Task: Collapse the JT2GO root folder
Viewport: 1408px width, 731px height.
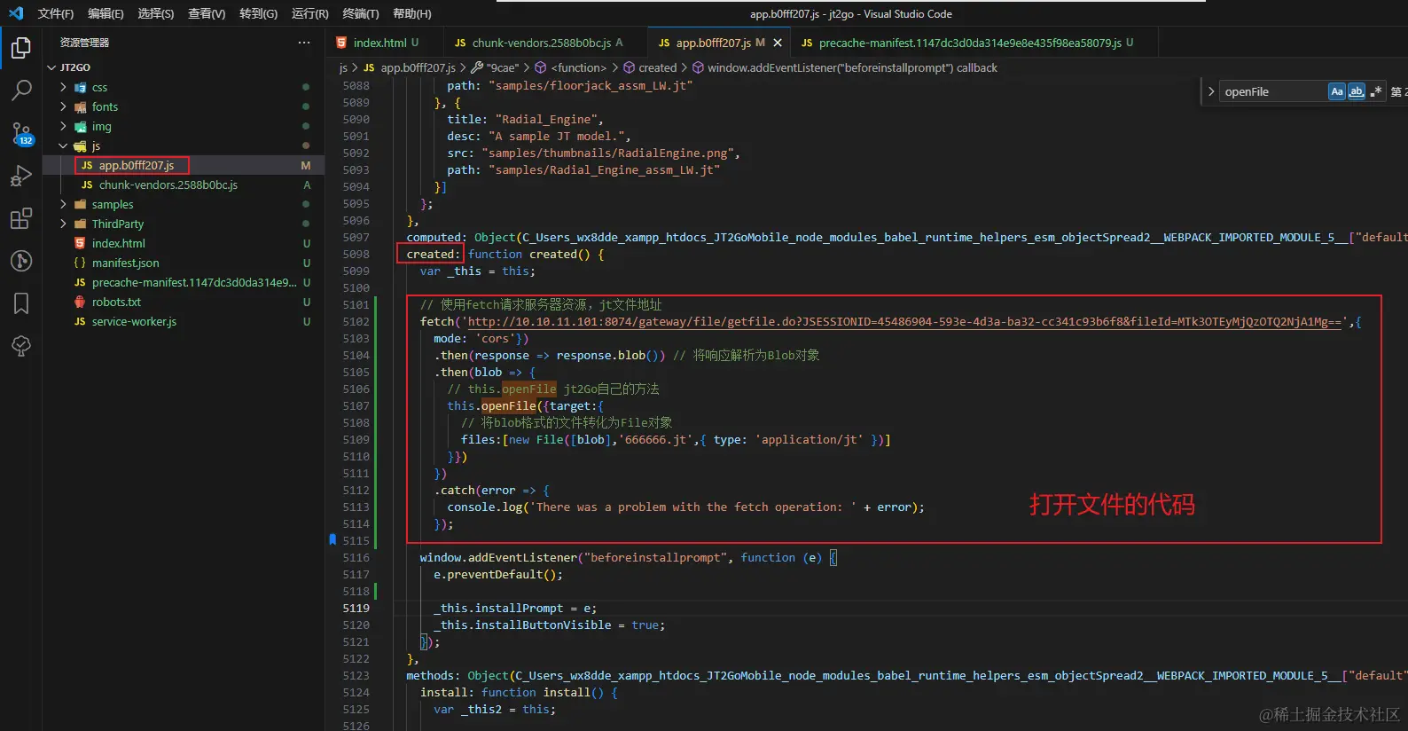Action: point(51,67)
